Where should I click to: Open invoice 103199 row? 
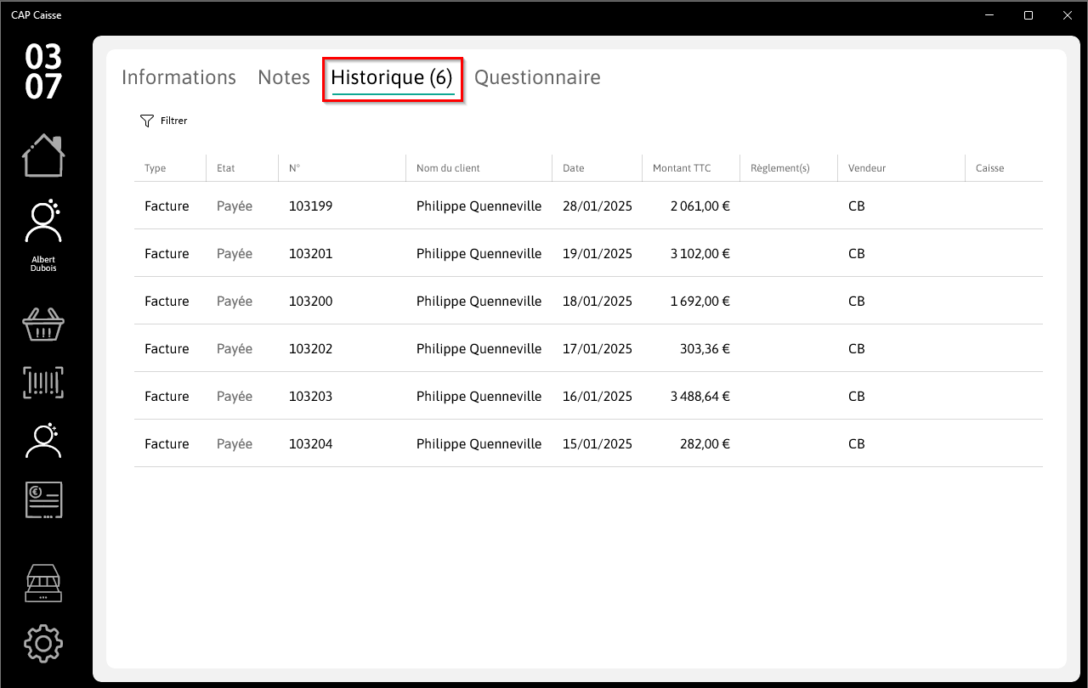point(588,206)
